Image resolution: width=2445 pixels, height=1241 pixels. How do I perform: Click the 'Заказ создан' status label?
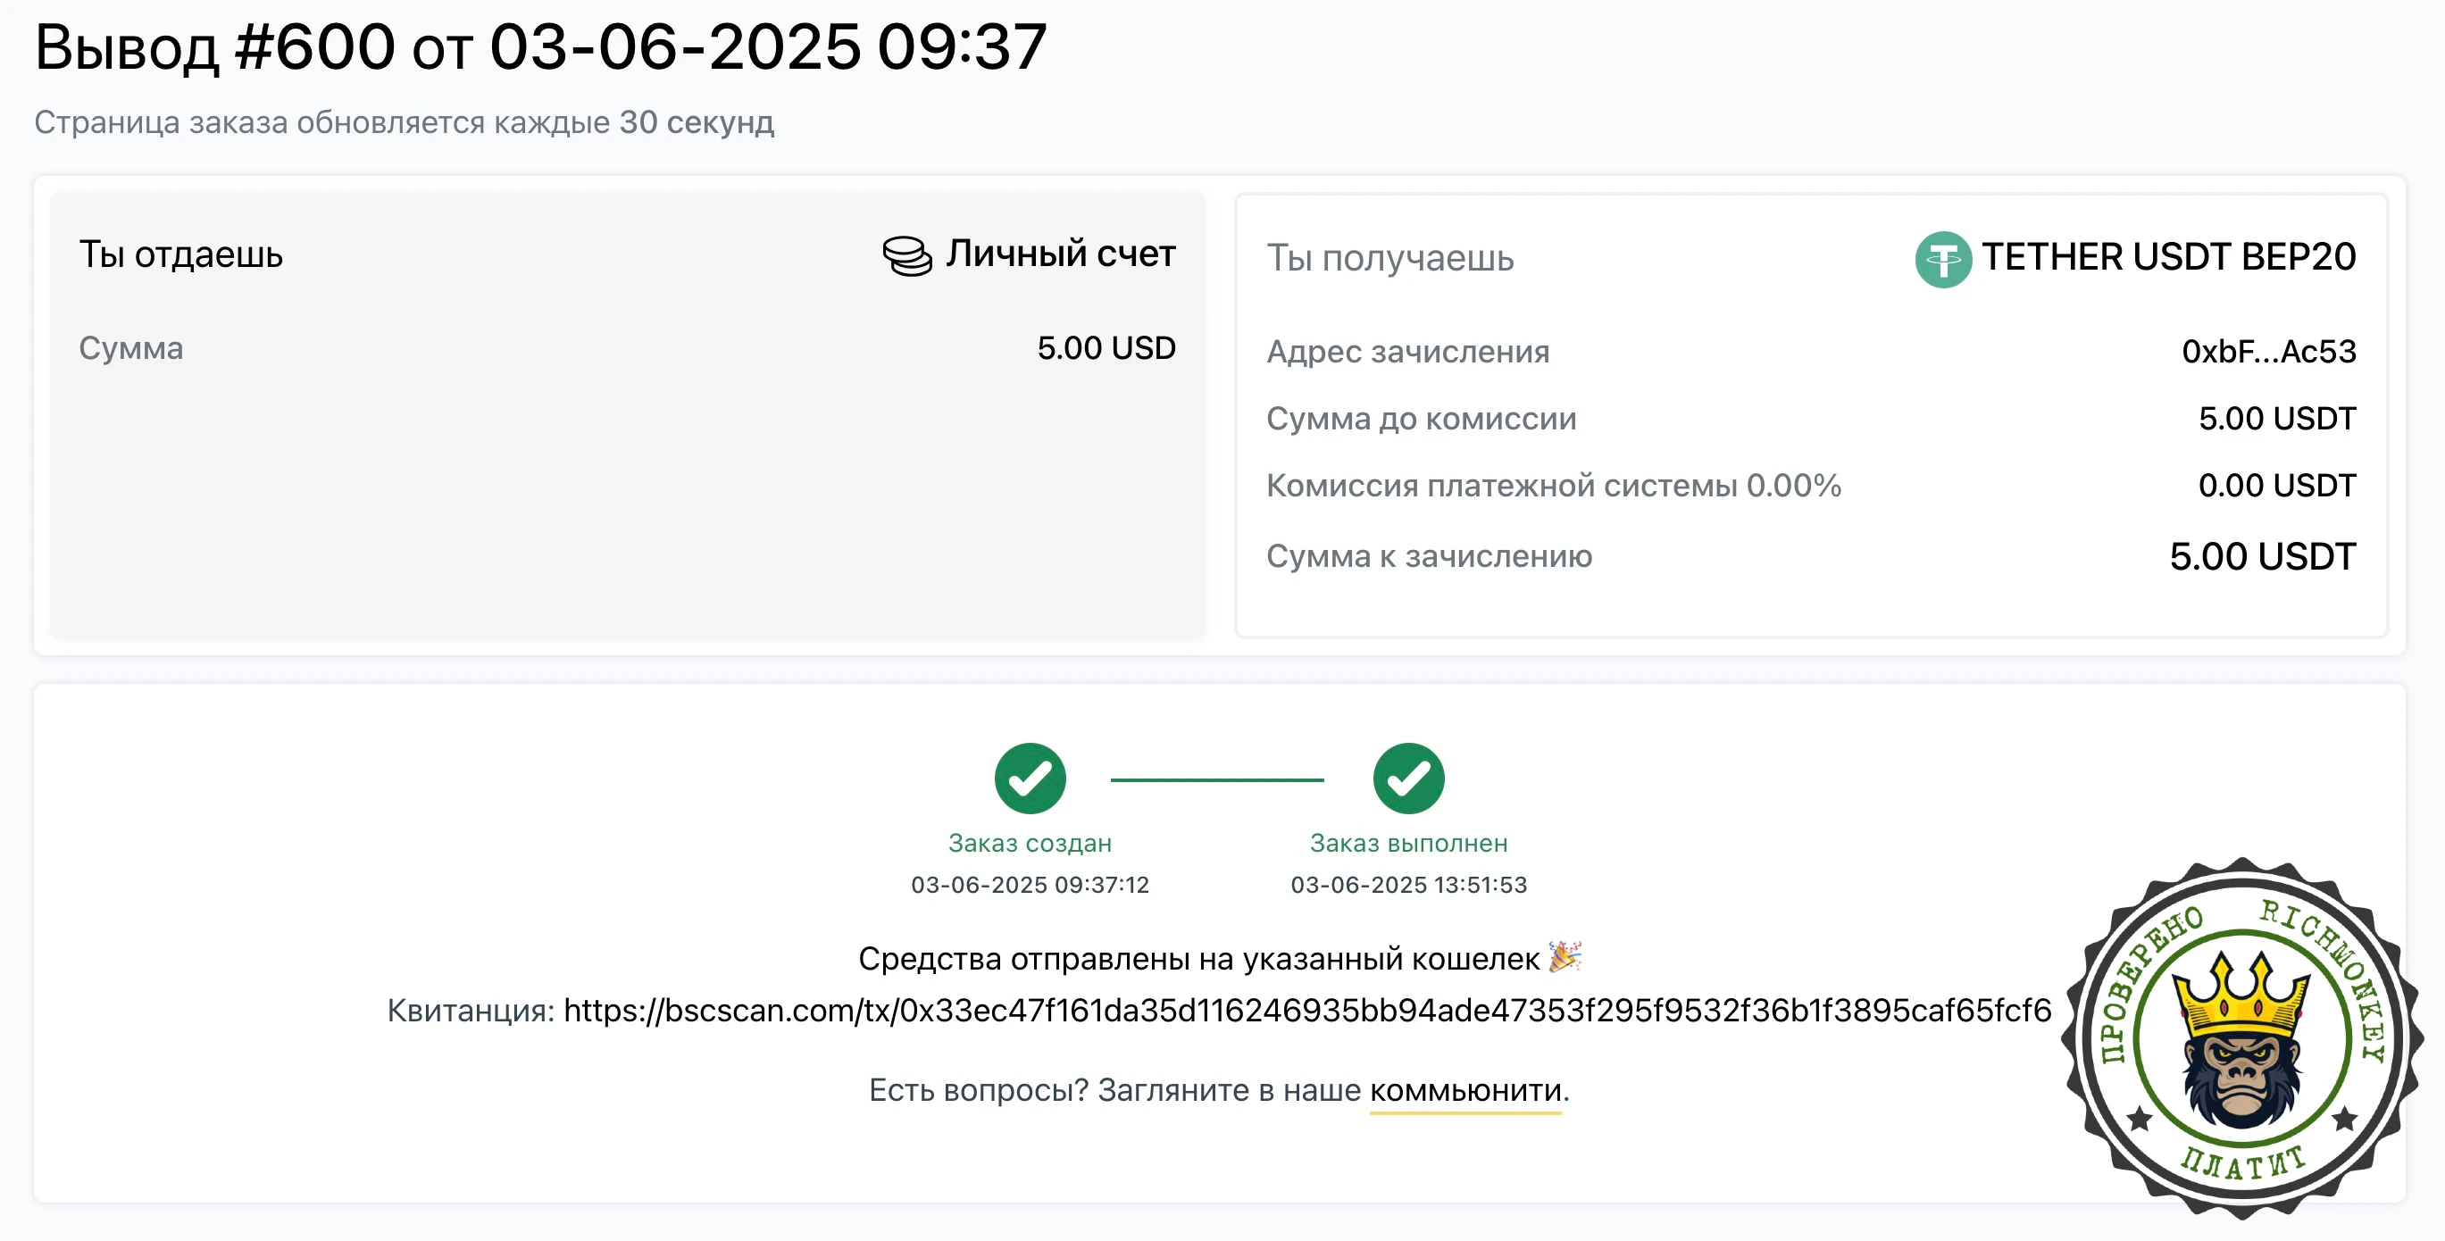tap(1030, 843)
